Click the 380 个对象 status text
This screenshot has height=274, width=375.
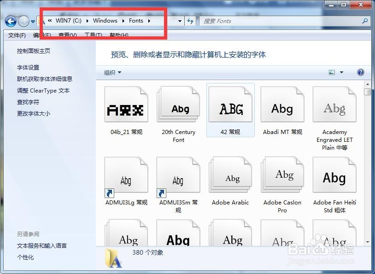coord(148,252)
